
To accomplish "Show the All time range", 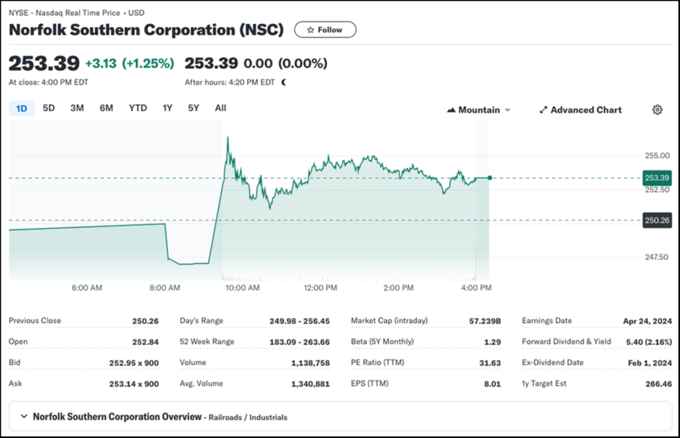I will pyautogui.click(x=220, y=108).
